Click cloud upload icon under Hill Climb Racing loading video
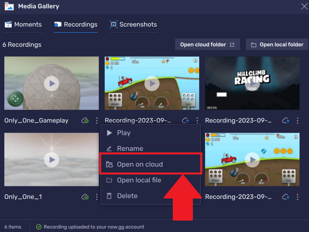Image resolution: width=309 pixels, height=232 pixels. [x=286, y=121]
